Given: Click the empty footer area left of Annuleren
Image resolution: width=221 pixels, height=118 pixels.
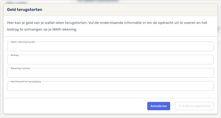Looking at the screenshot, I should click(75, 106).
